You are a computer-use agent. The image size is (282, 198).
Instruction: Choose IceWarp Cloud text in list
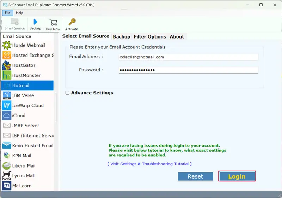28,105
